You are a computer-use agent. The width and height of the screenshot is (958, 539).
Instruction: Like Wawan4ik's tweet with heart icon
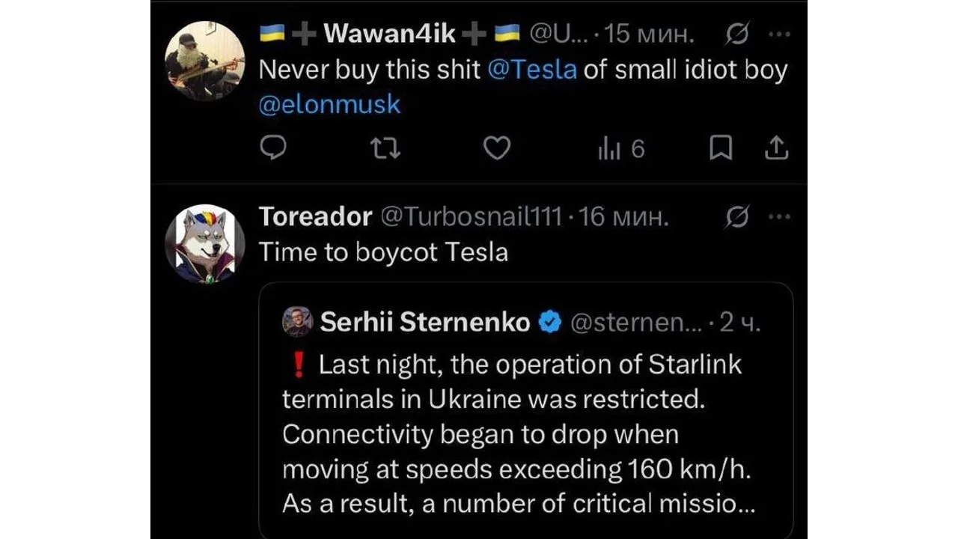(496, 149)
